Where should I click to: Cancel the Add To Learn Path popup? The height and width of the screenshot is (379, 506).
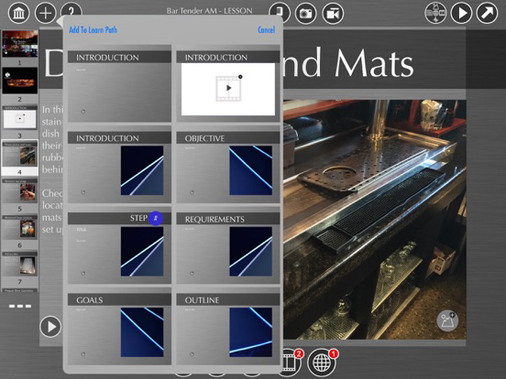[266, 29]
